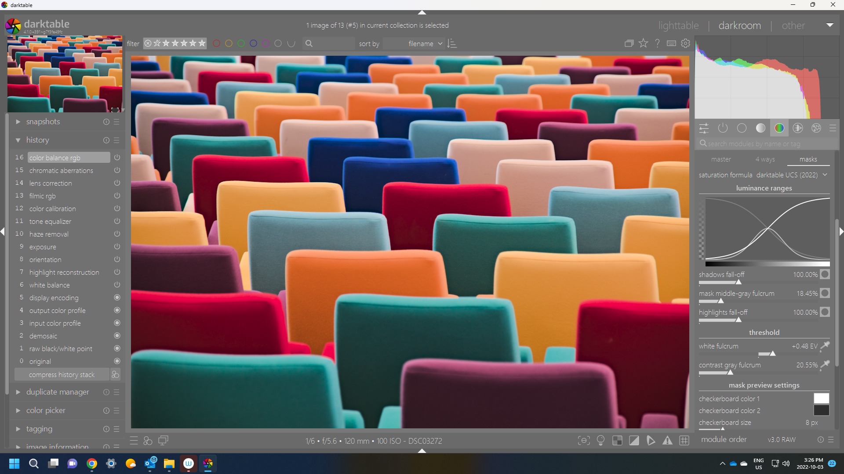Click the color module group icon

[x=779, y=128]
